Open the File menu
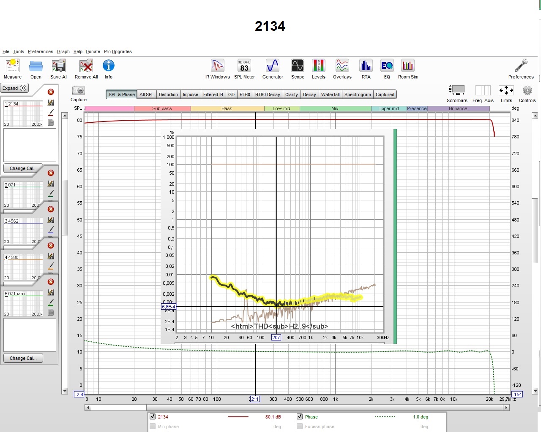541x432 pixels. pos(6,51)
